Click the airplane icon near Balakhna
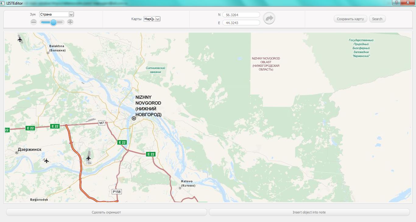 tap(20, 39)
